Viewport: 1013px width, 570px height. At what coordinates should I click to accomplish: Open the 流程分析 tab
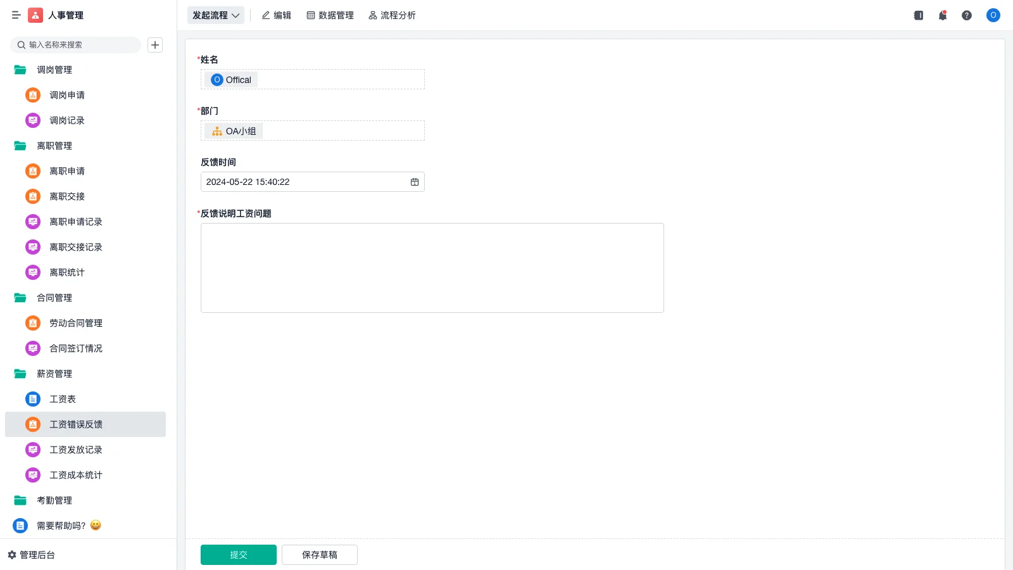392,15
